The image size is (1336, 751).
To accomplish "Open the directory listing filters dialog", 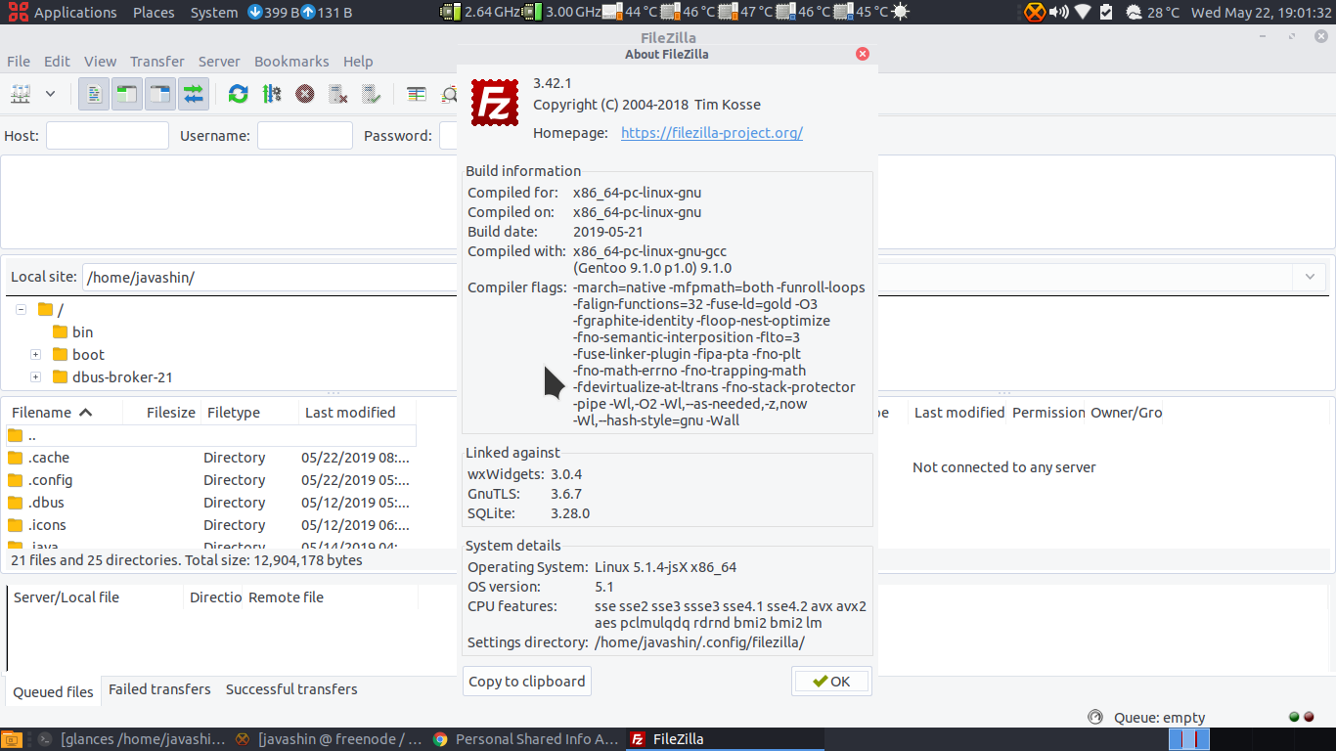I will point(417,94).
